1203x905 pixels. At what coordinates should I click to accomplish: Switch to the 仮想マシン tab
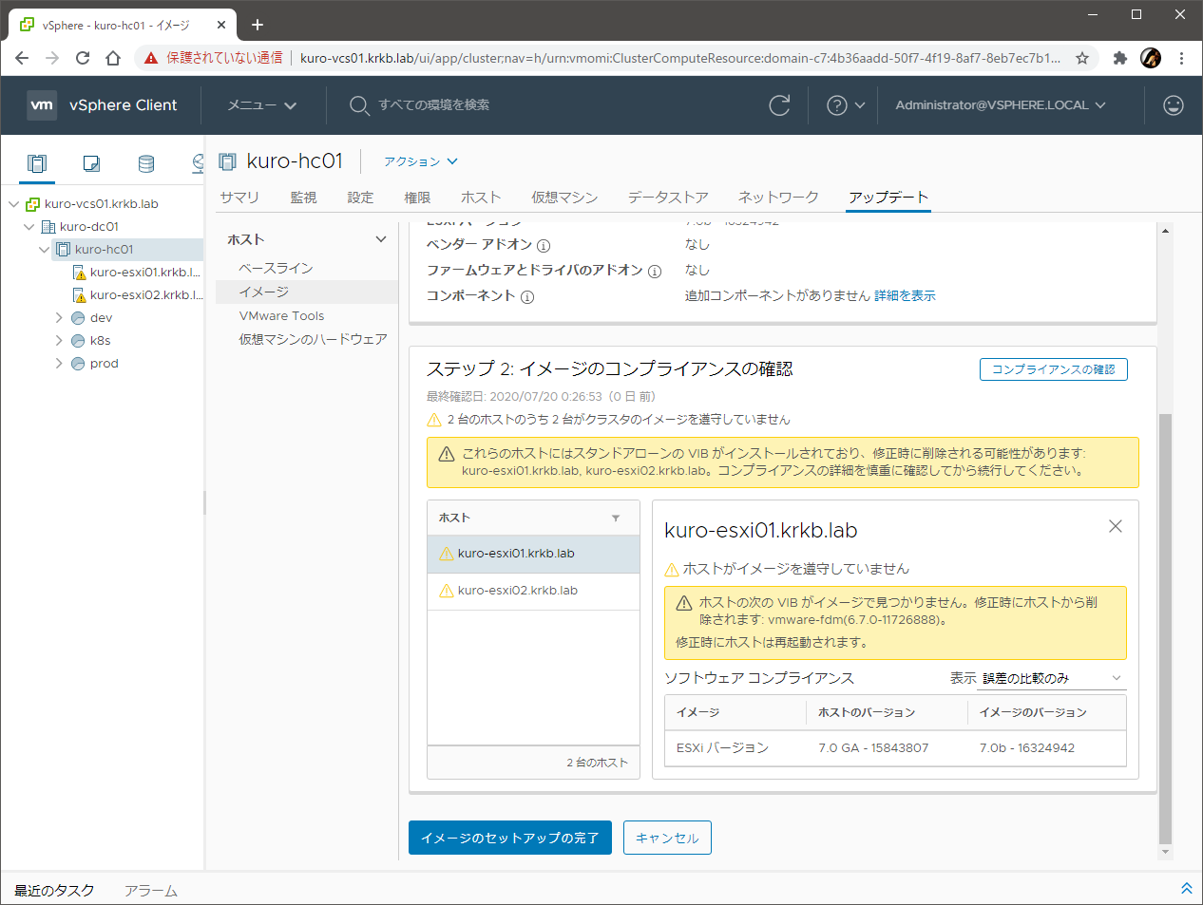pyautogui.click(x=563, y=198)
